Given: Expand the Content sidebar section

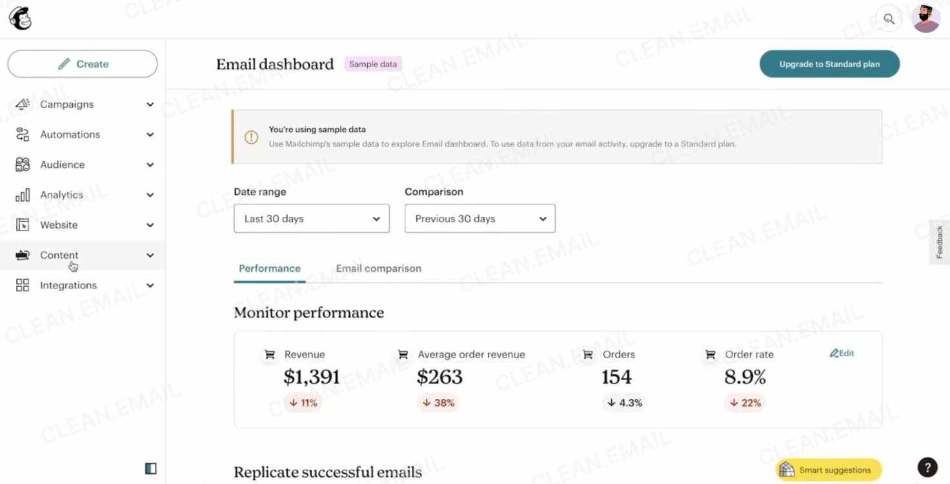Looking at the screenshot, I should click(x=150, y=255).
